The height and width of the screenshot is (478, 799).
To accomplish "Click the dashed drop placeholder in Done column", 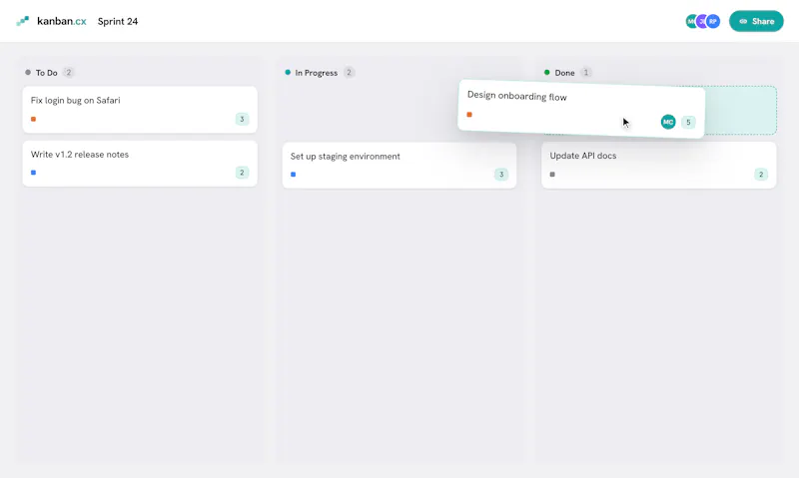I will coord(741,110).
